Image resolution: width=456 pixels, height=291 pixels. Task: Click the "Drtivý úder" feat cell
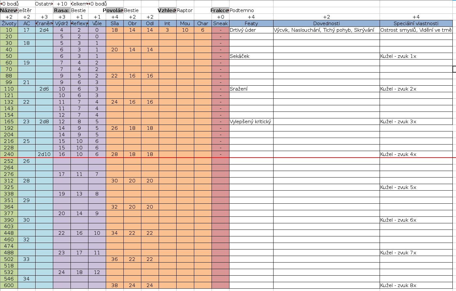coord(251,30)
